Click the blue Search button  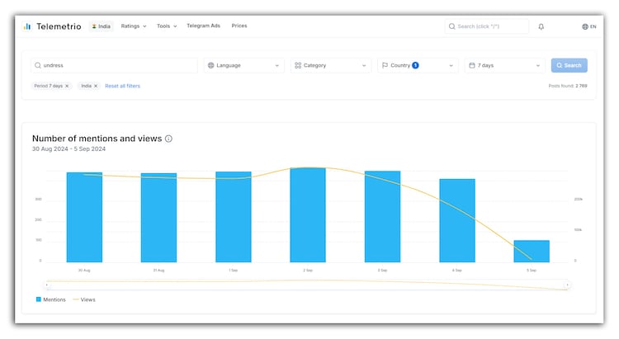[x=569, y=65]
